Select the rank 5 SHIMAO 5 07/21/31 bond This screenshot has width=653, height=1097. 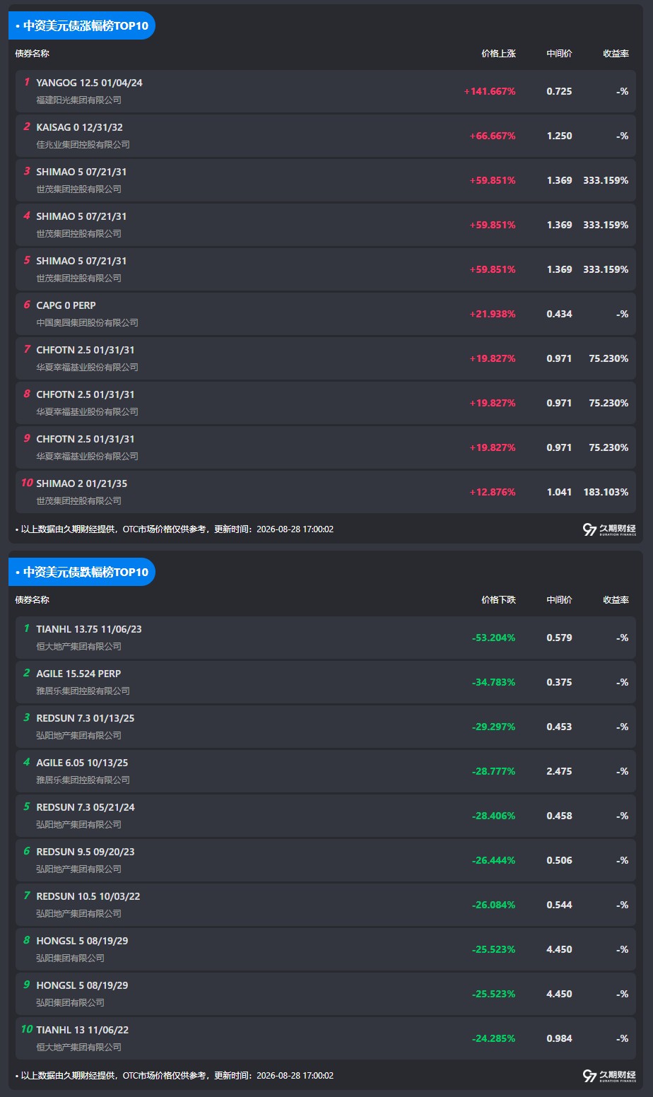tap(326, 269)
